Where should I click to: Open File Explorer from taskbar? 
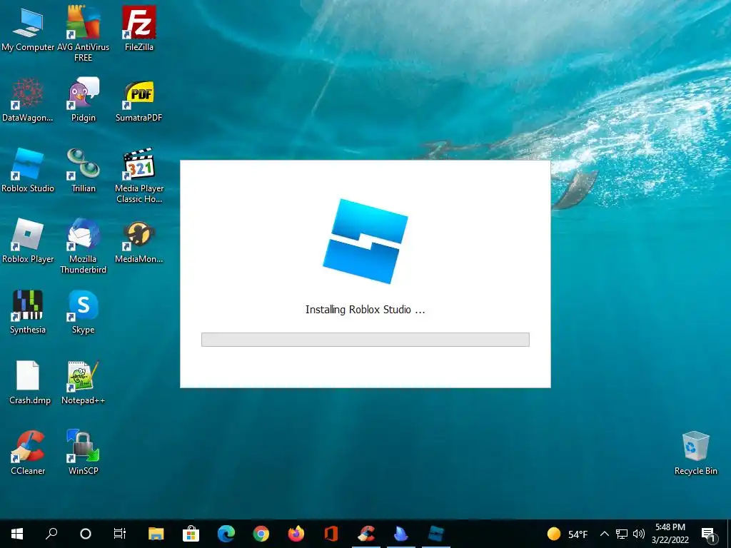coord(156,534)
